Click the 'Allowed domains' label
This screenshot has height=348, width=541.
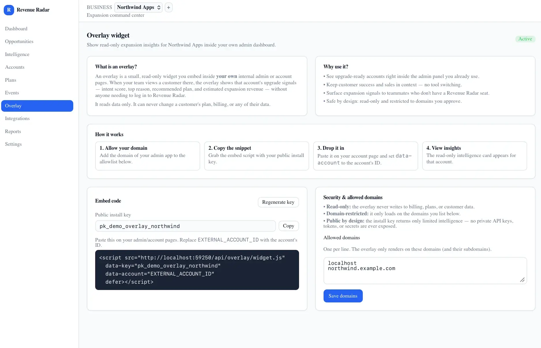pyautogui.click(x=342, y=237)
